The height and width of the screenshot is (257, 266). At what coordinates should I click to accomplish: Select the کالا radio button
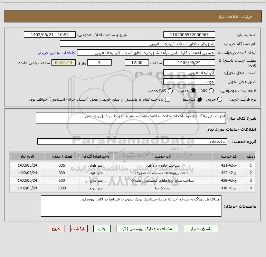click(x=211, y=91)
